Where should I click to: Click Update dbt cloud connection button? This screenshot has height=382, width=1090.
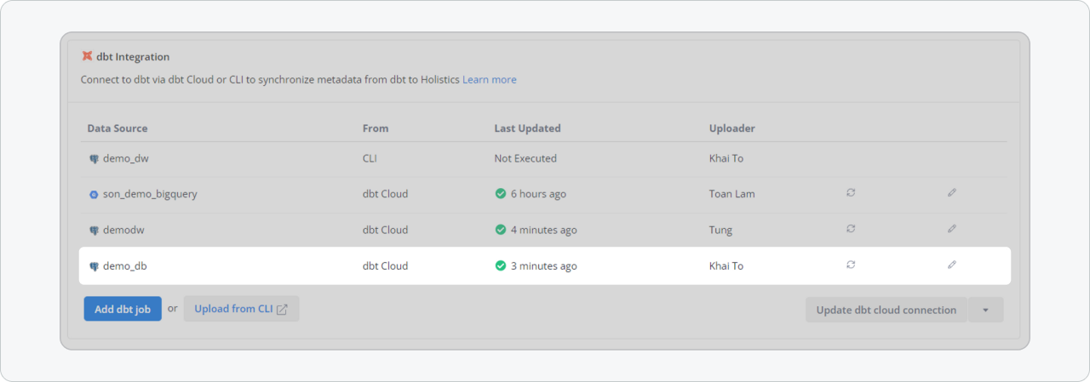pyautogui.click(x=886, y=310)
